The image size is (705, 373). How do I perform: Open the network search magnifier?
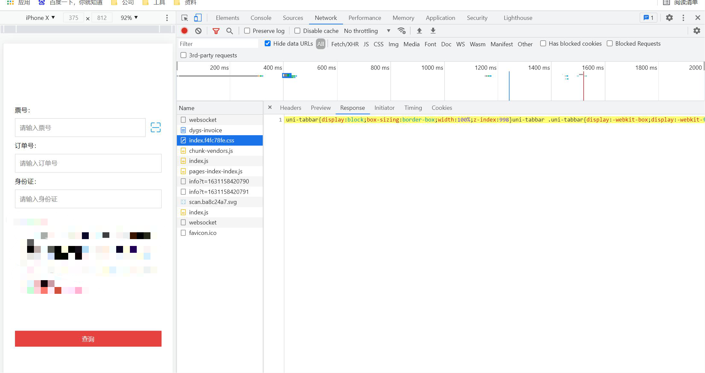(x=229, y=31)
